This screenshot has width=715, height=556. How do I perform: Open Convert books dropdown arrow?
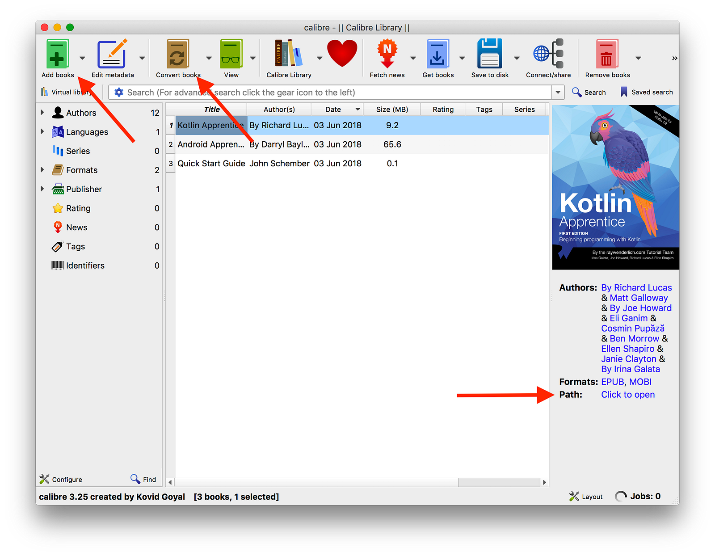point(209,58)
